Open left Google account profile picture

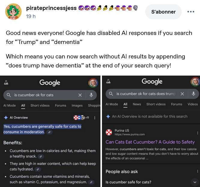tap(93, 83)
